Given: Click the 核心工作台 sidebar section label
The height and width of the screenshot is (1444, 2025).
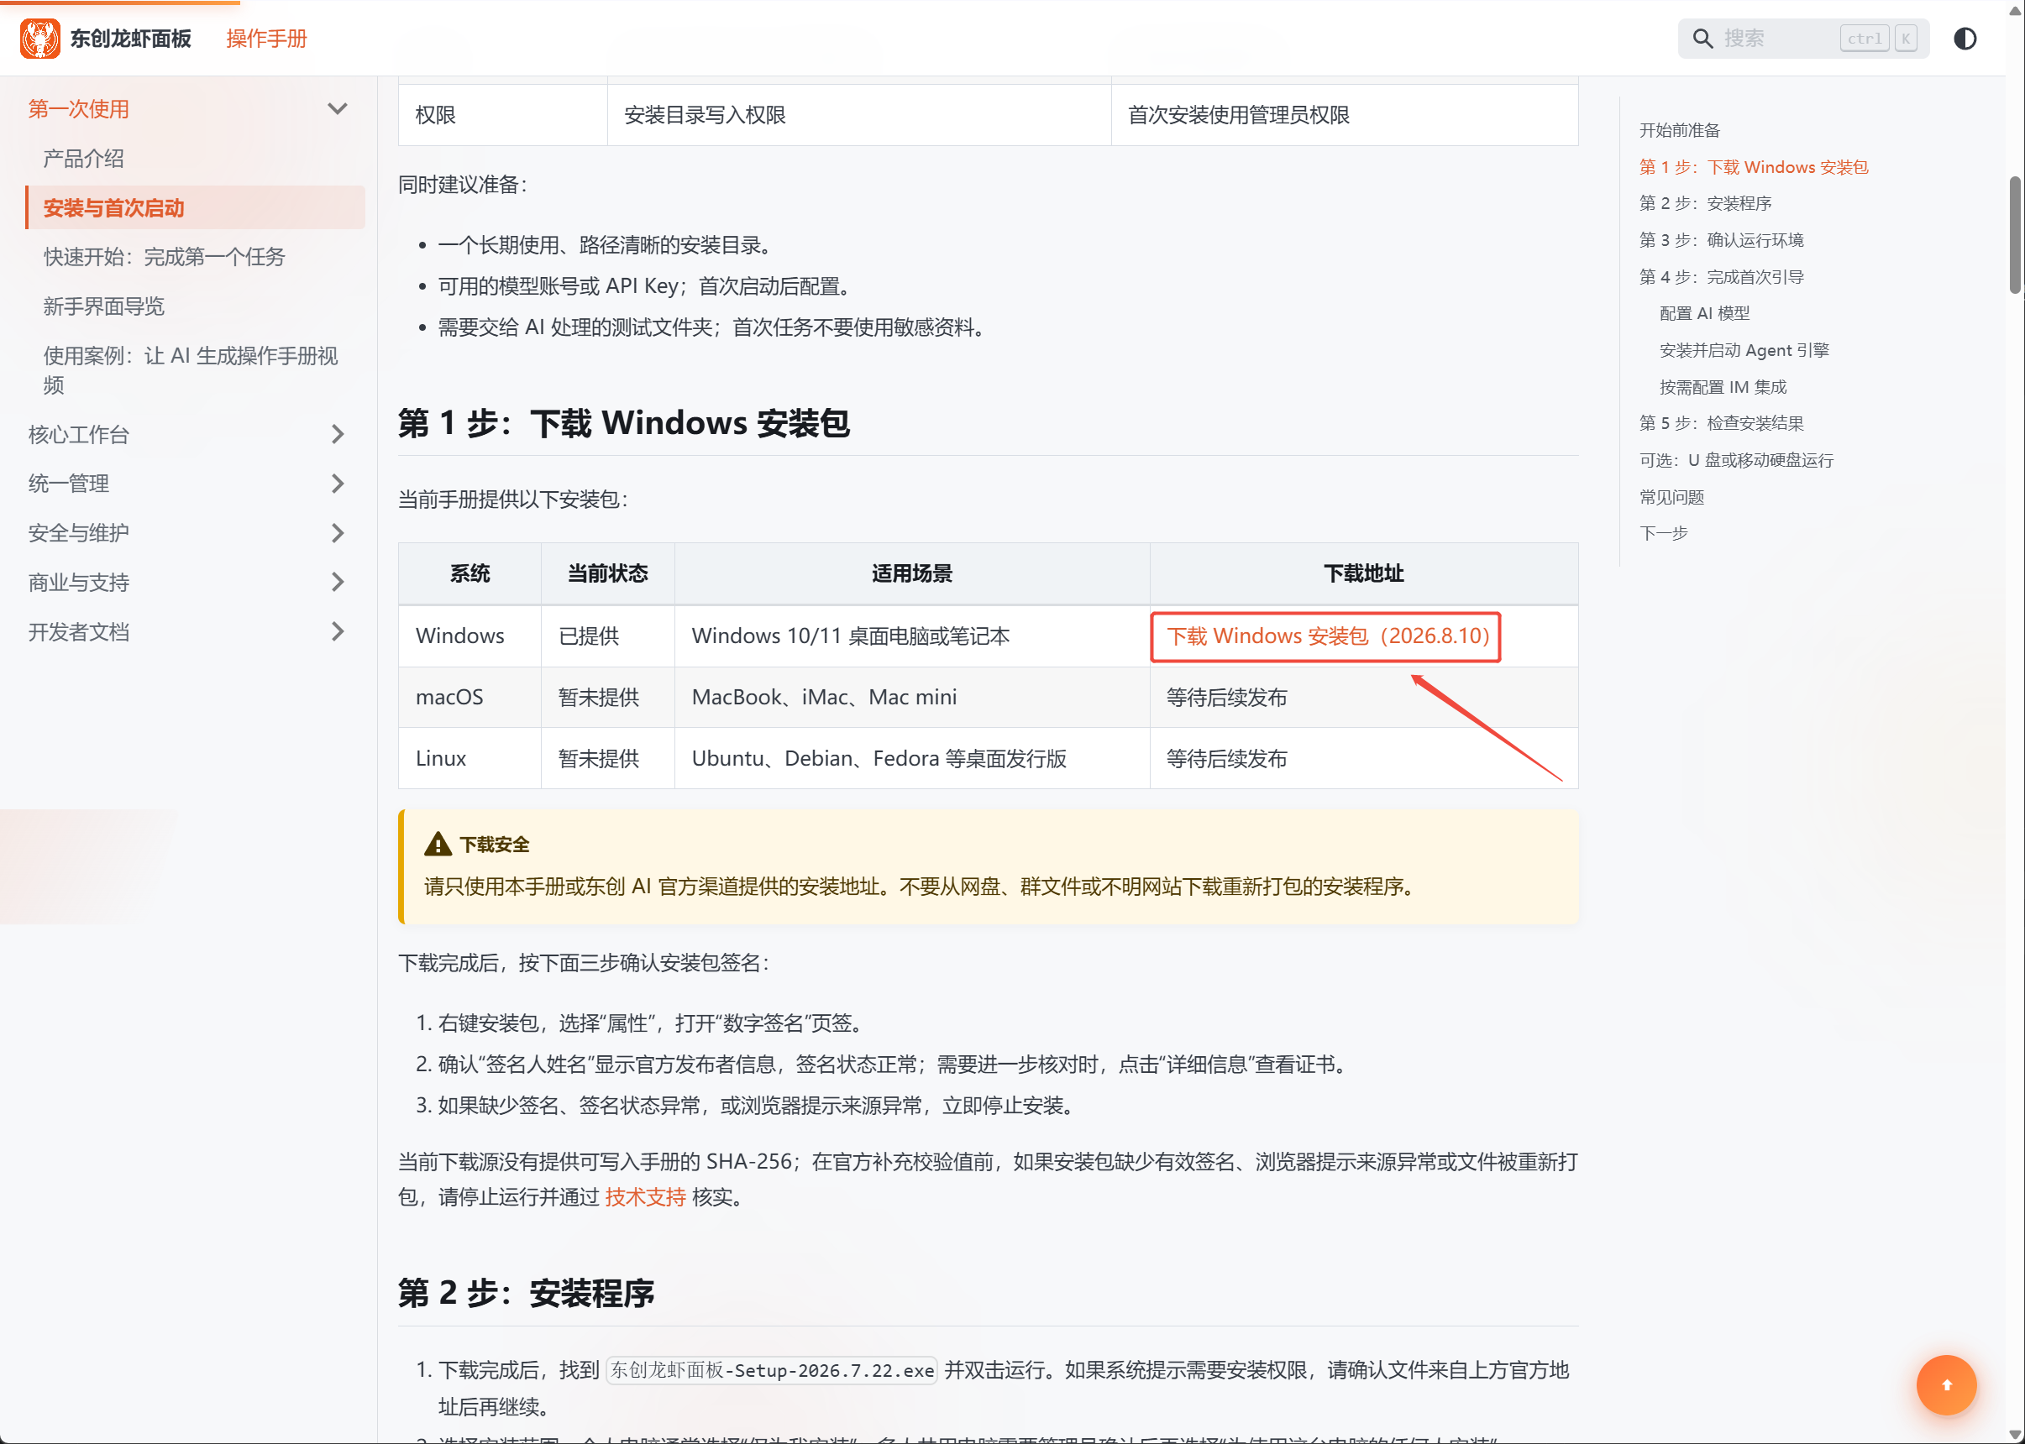Looking at the screenshot, I should (x=78, y=434).
